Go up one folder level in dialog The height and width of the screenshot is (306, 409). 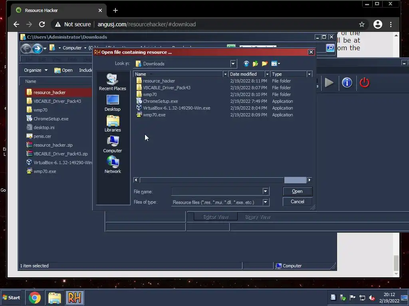255,63
